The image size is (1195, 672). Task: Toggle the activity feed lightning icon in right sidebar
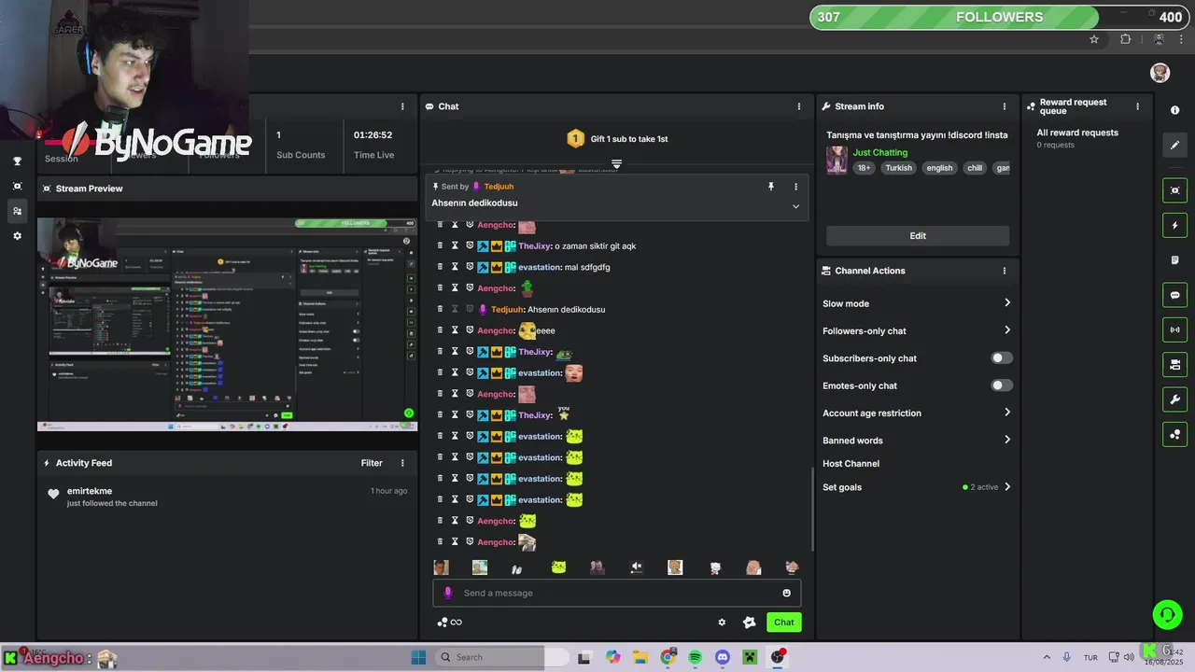coord(1174,225)
